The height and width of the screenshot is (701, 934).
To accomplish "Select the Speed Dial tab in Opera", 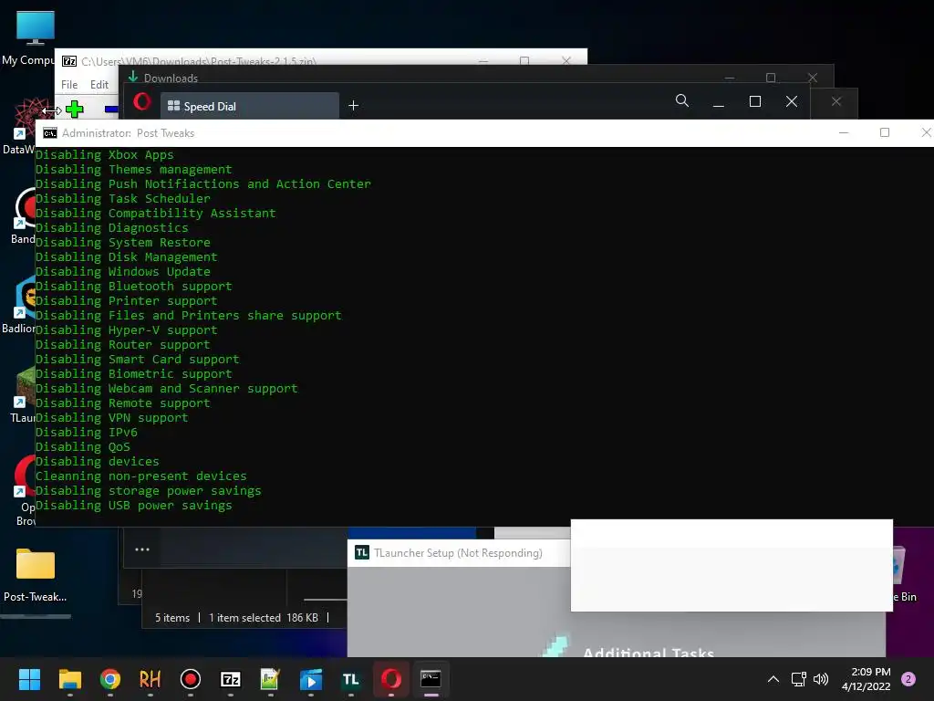I will [x=250, y=106].
